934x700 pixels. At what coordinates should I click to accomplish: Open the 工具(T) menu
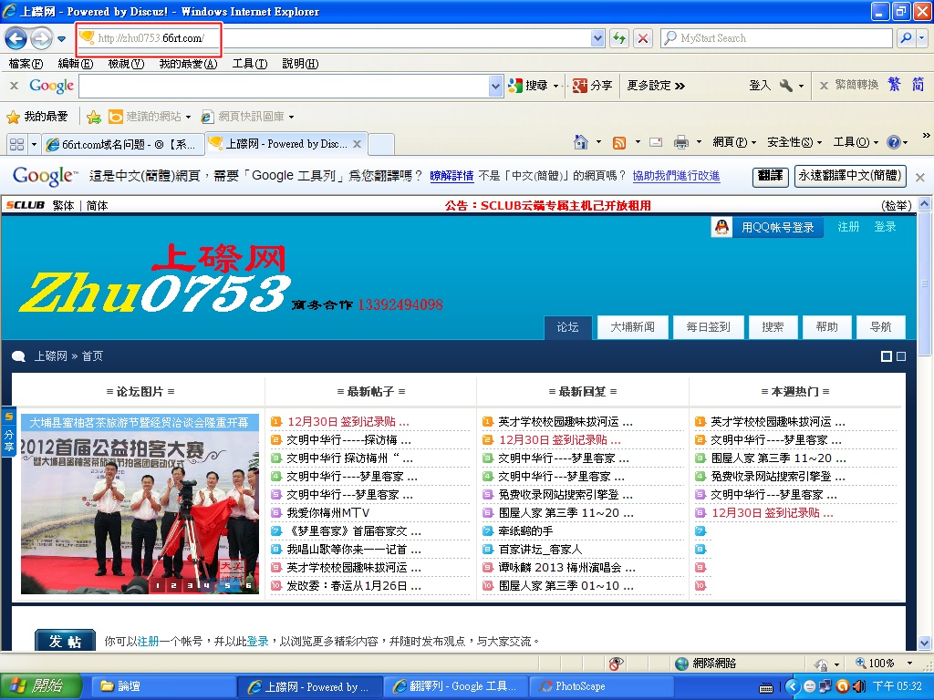point(250,64)
